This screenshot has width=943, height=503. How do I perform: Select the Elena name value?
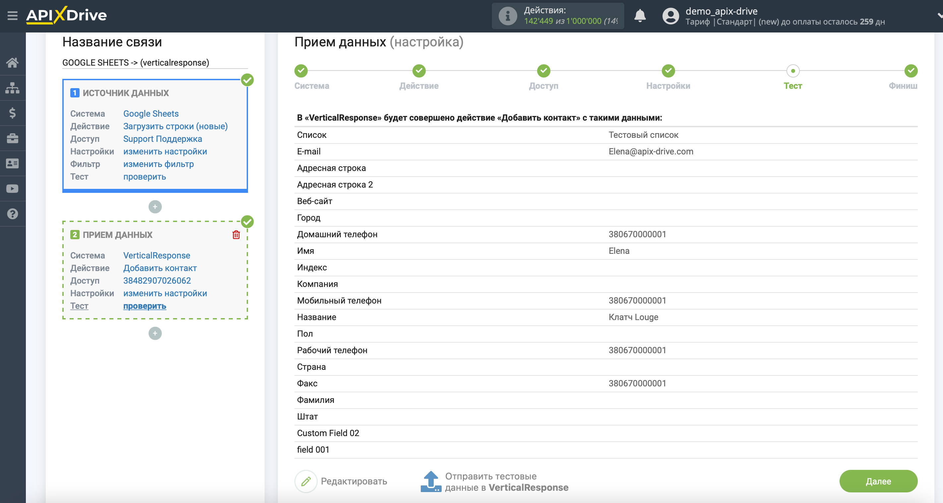pos(619,251)
